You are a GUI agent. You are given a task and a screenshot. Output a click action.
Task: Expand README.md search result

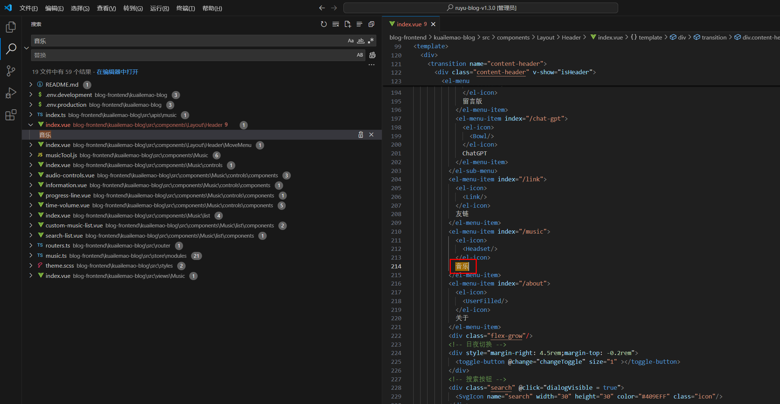(x=31, y=84)
